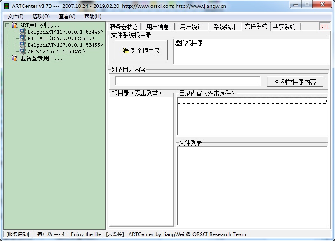The width and height of the screenshot is (335, 241).
Task: Select the ART用户列表... root label
Action: [x=40, y=25]
